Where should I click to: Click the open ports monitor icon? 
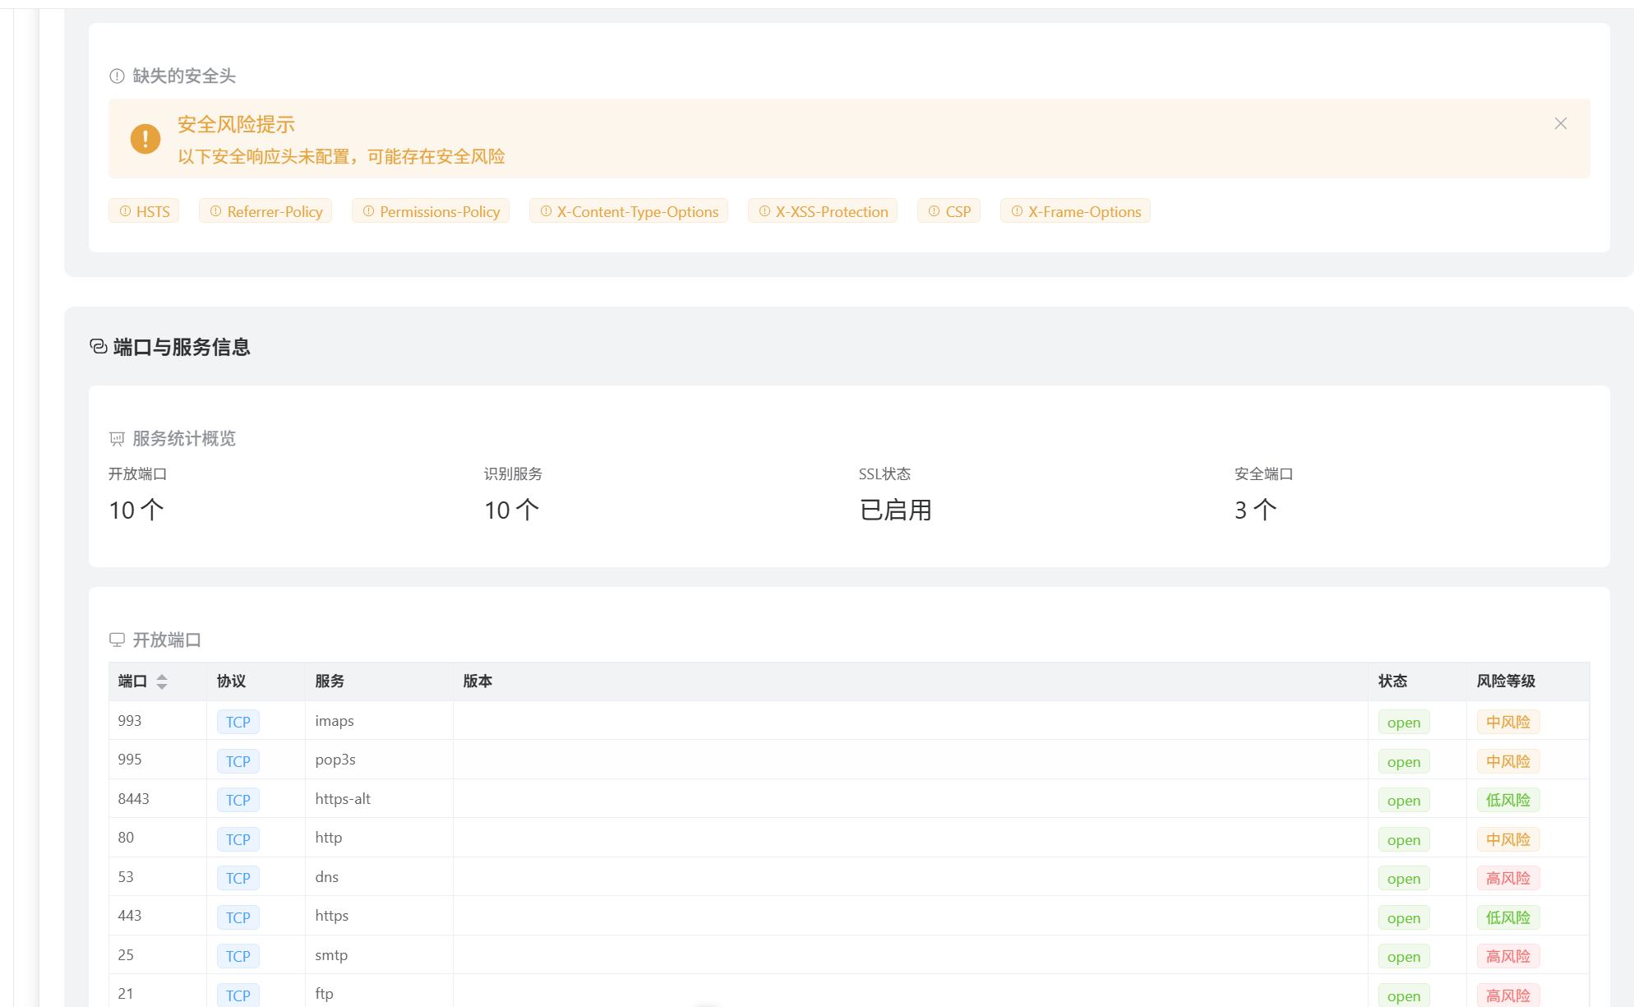click(x=117, y=640)
